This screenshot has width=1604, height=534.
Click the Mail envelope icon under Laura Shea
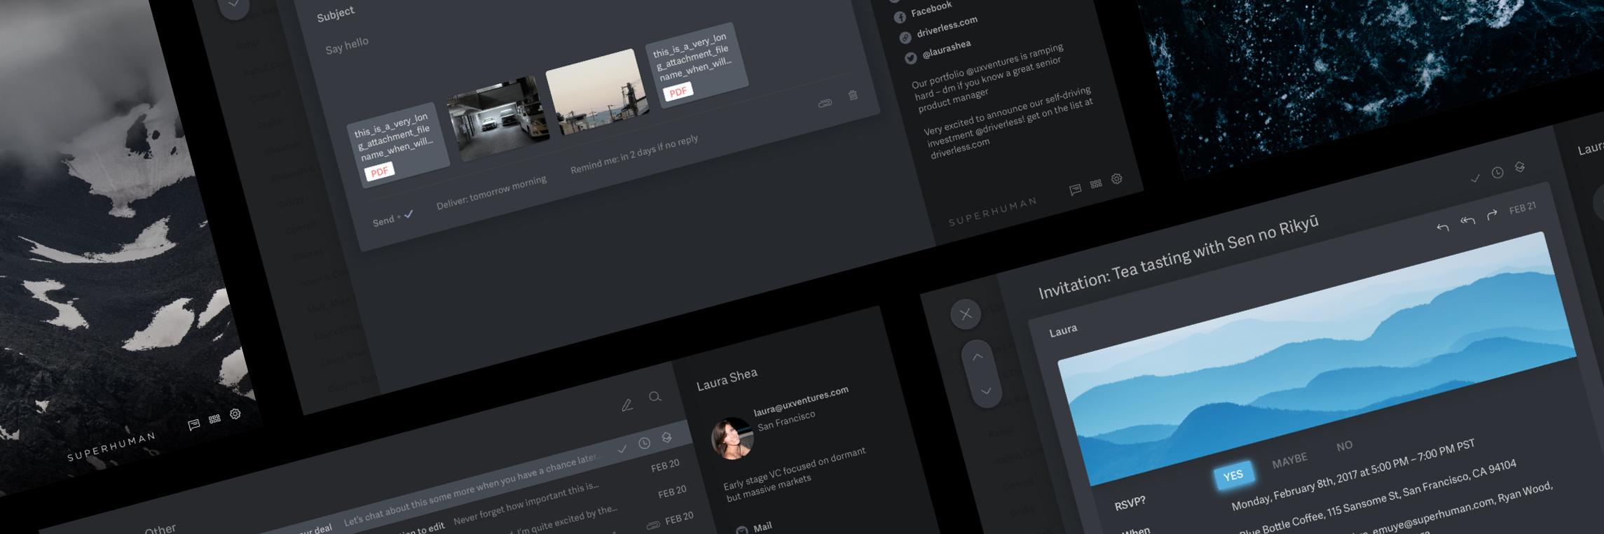coord(741,530)
